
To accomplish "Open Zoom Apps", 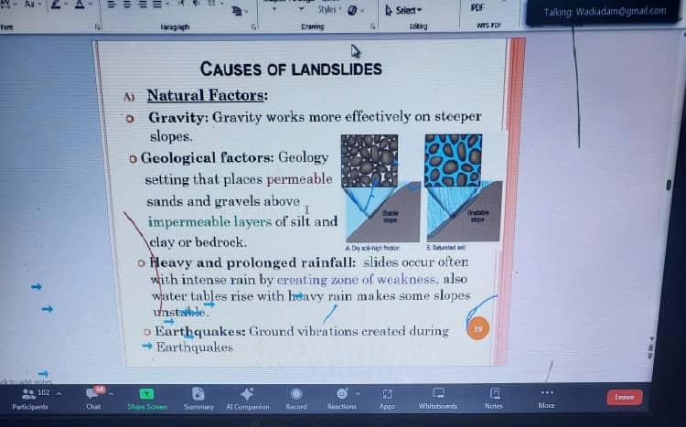I will [x=387, y=398].
